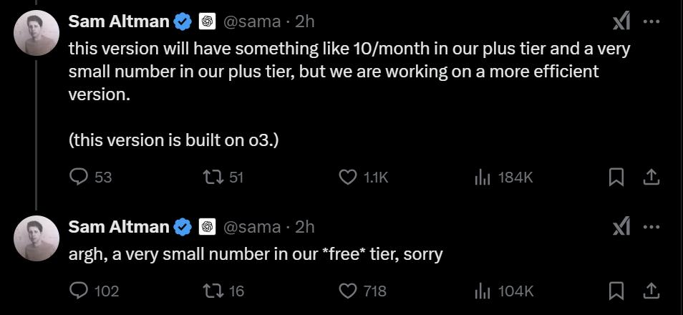Like the tweet with 718 likes
This screenshot has width=683, height=315.
(347, 291)
